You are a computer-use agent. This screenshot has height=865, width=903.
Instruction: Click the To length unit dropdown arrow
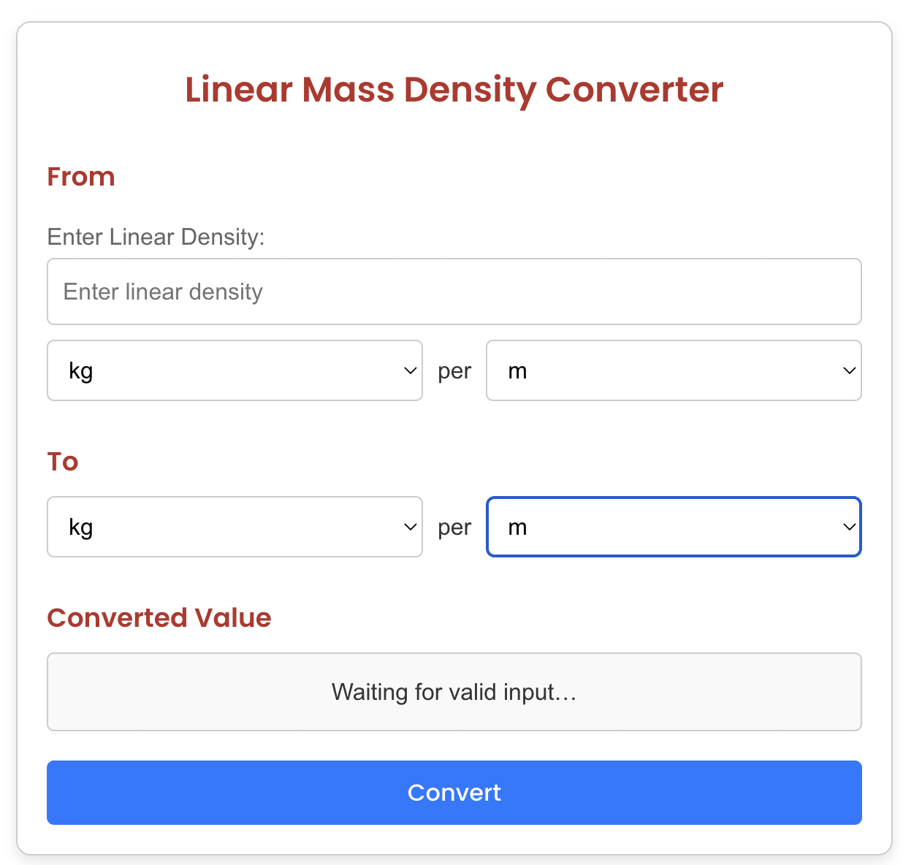click(x=849, y=527)
